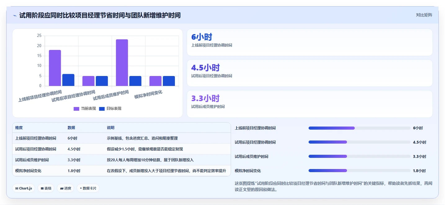Click description 按20人每人每周增加10分钟估算
The image size is (445, 205).
pos(150,160)
